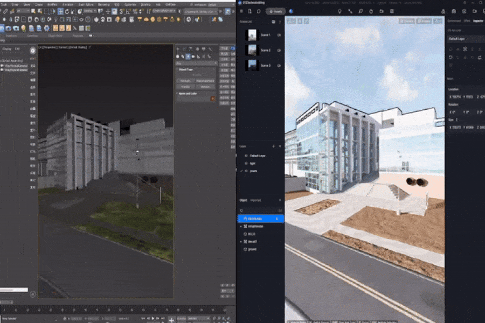Viewport: 485px width, 323px height.
Task: Switch to the Imported tab in object panel
Action: [x=255, y=200]
